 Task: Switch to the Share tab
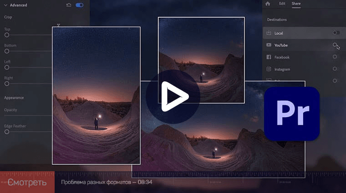pos(296,4)
